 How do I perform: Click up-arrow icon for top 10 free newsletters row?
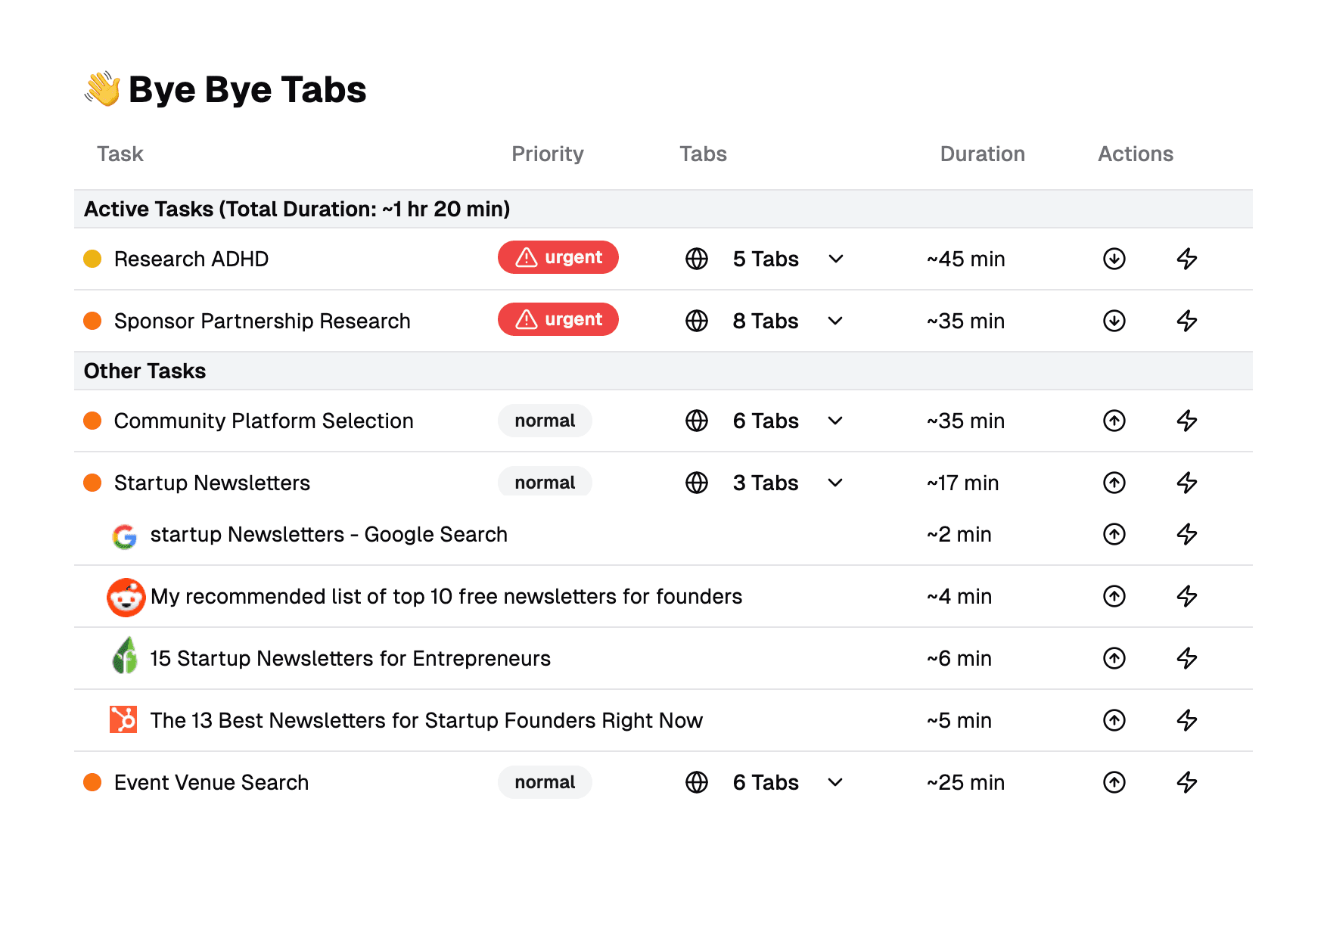click(x=1114, y=596)
